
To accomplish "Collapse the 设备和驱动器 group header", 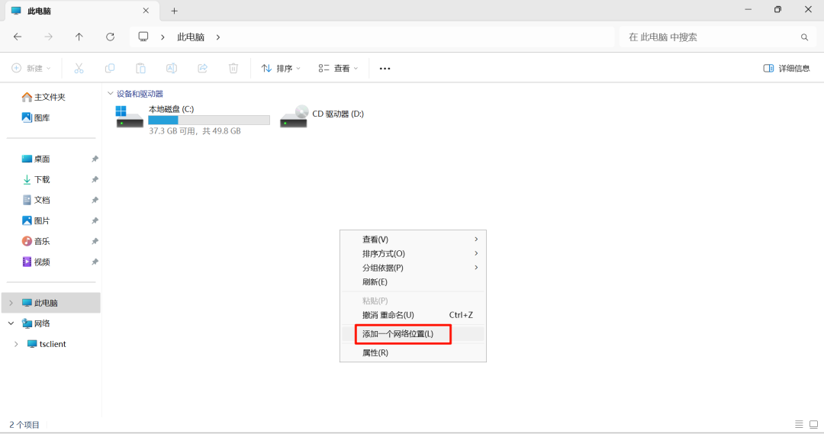I will point(111,93).
